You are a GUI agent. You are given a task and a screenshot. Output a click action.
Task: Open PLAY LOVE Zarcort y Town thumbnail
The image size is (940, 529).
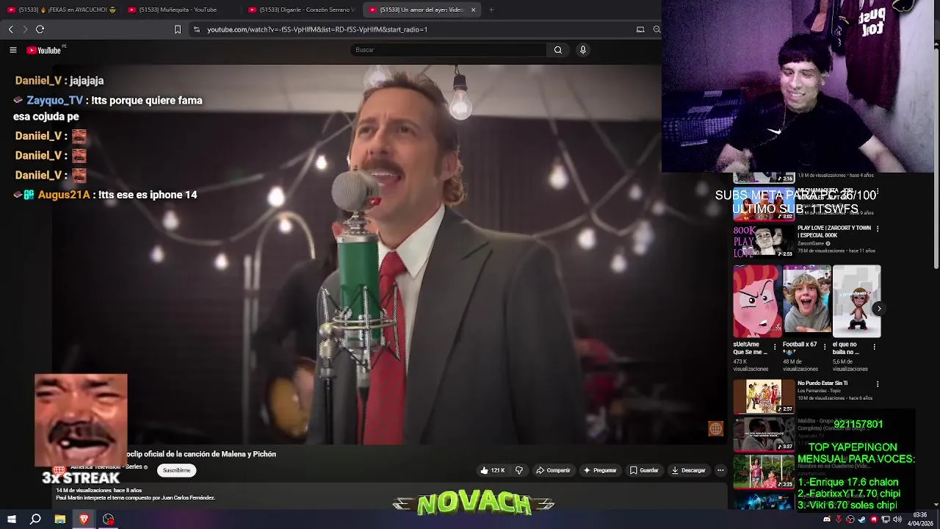(x=764, y=242)
